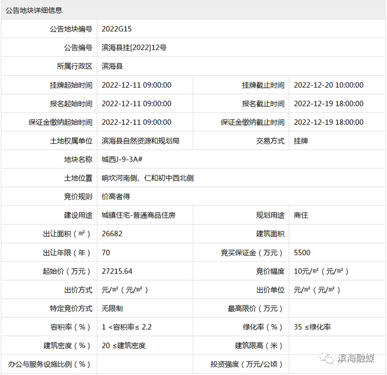Click the 出价单位 label
Viewport: 387px width, 375px height.
(x=270, y=290)
